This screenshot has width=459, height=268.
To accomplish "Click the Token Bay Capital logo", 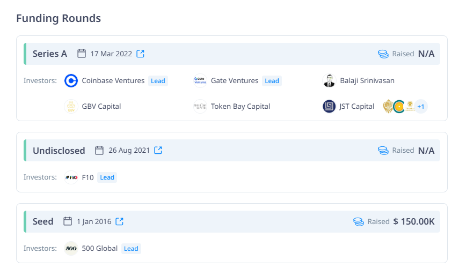I will (200, 106).
